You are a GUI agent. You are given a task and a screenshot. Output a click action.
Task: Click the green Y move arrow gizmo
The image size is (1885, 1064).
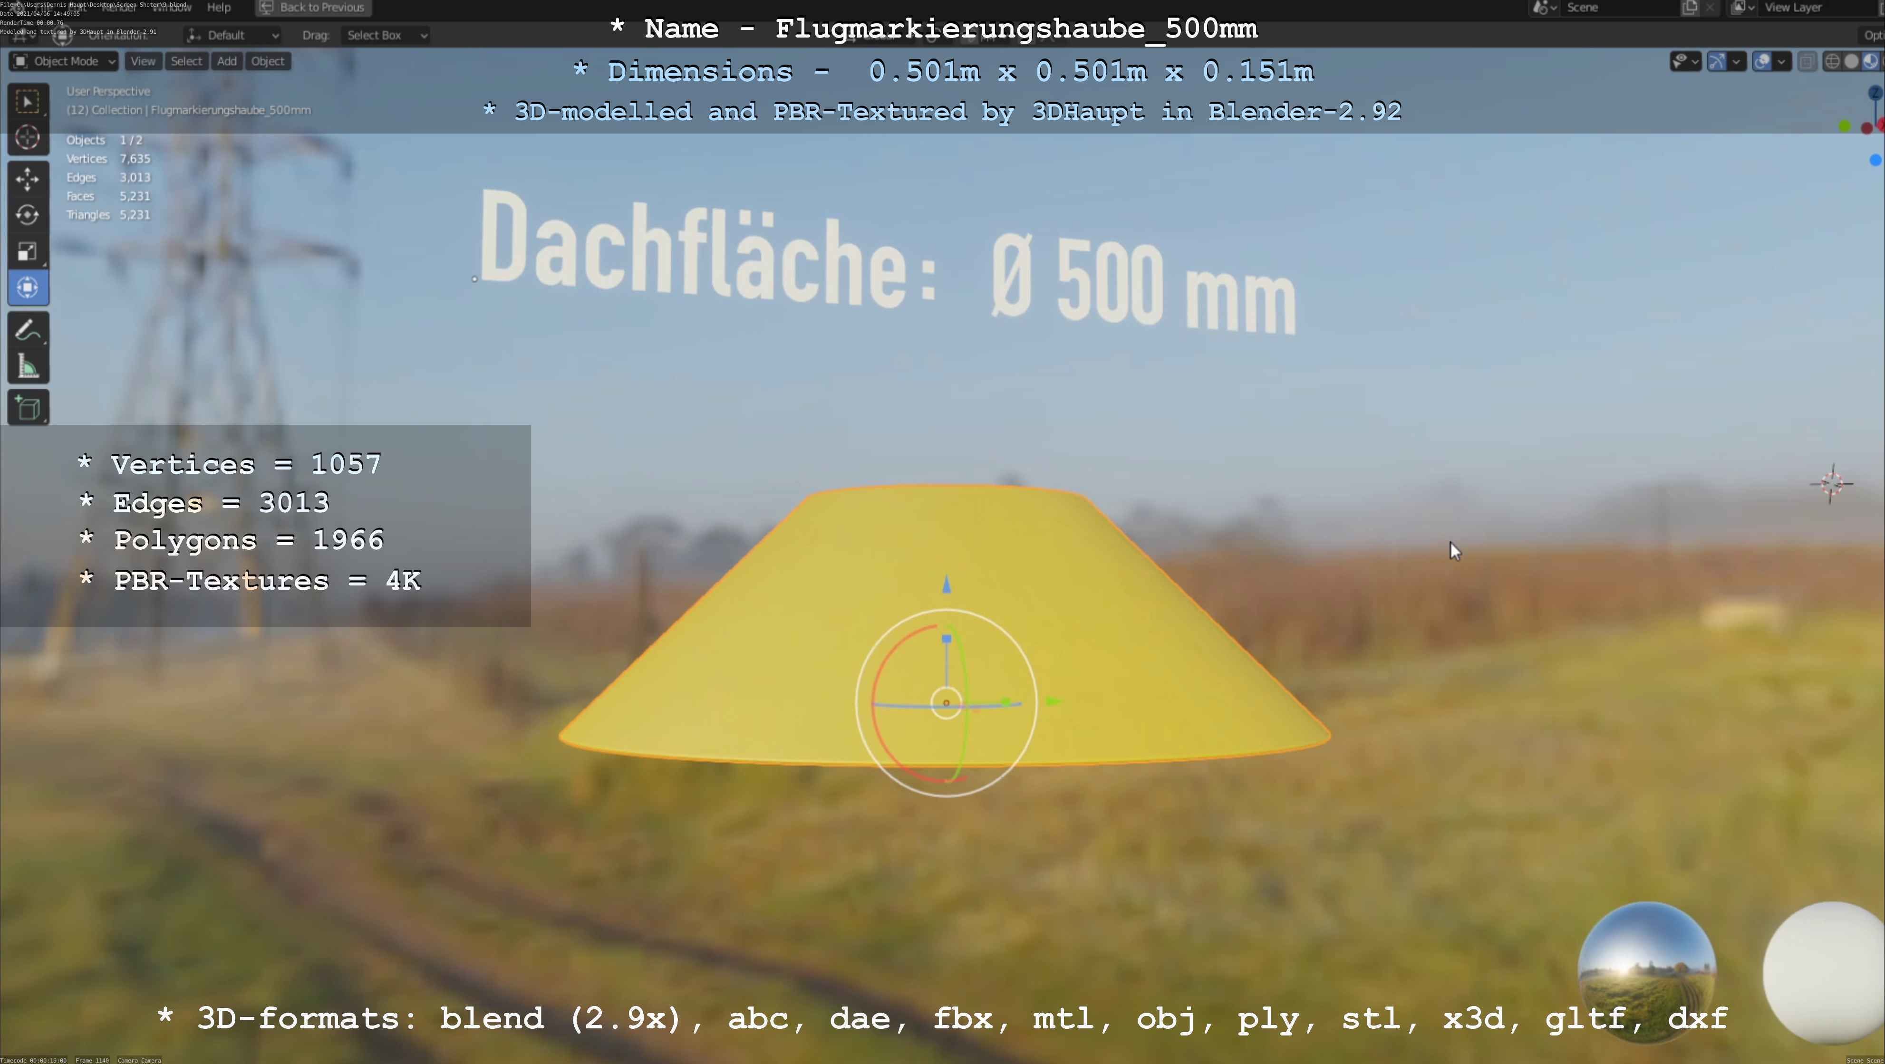tap(1054, 701)
